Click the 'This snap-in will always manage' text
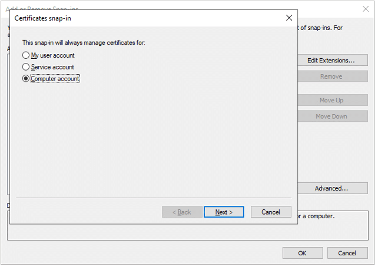 tap(84, 42)
